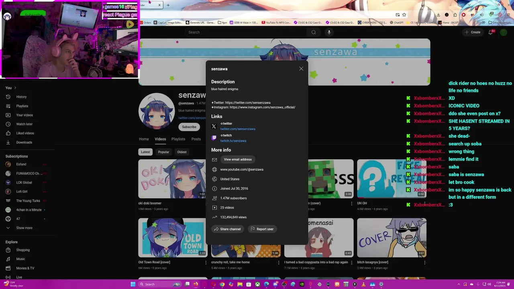Screen dimensions: 514x289
Task: Open YouTube notifications bell
Action: [490, 32]
